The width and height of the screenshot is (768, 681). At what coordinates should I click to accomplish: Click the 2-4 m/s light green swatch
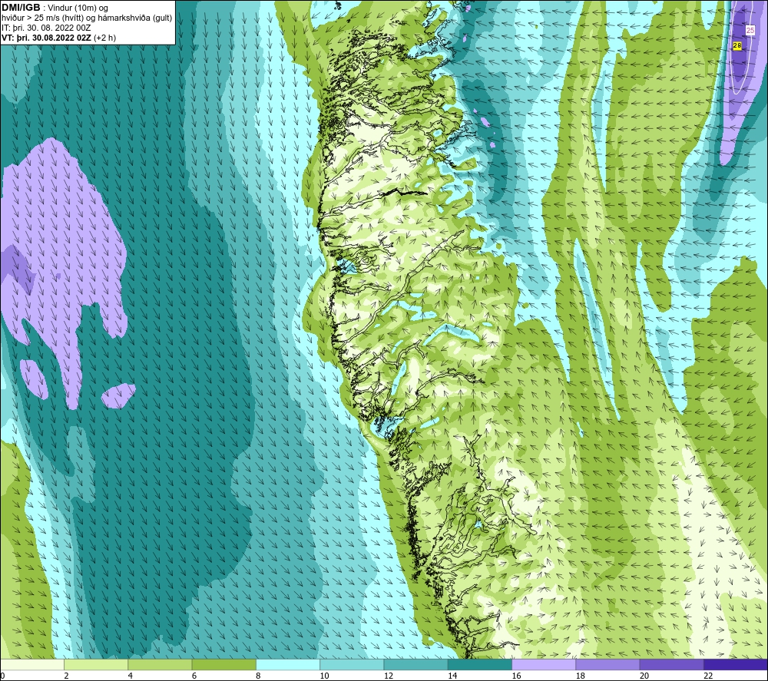pyautogui.click(x=96, y=664)
